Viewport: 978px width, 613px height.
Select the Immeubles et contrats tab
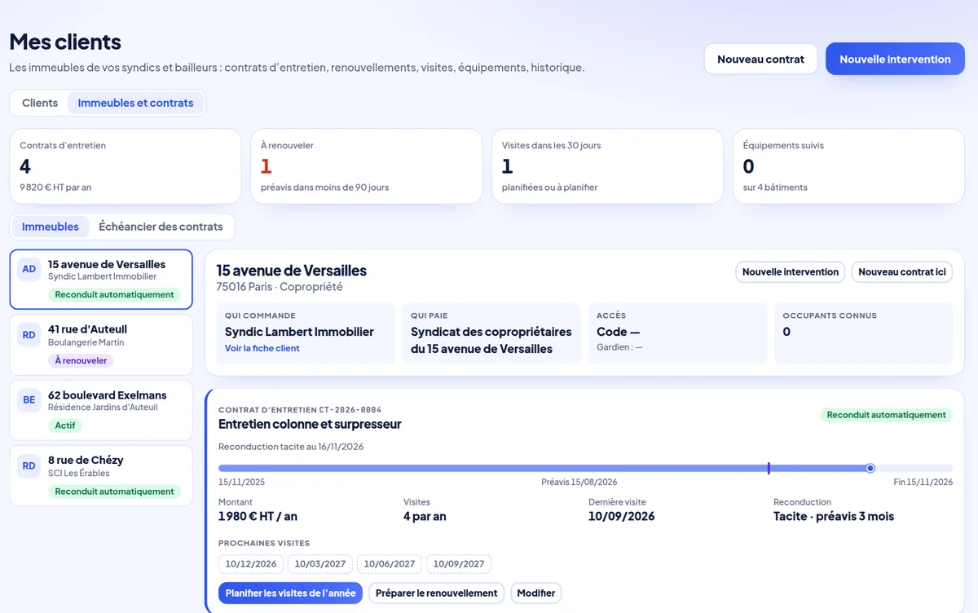135,103
